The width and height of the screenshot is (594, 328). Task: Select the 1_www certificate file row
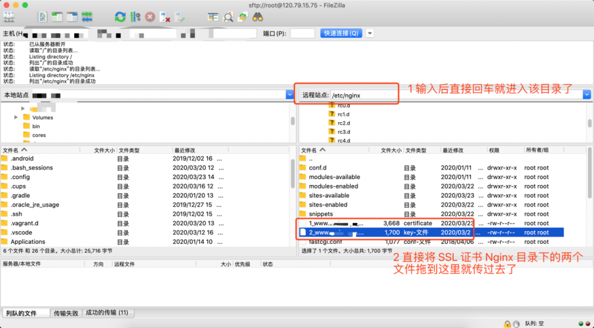click(431, 223)
